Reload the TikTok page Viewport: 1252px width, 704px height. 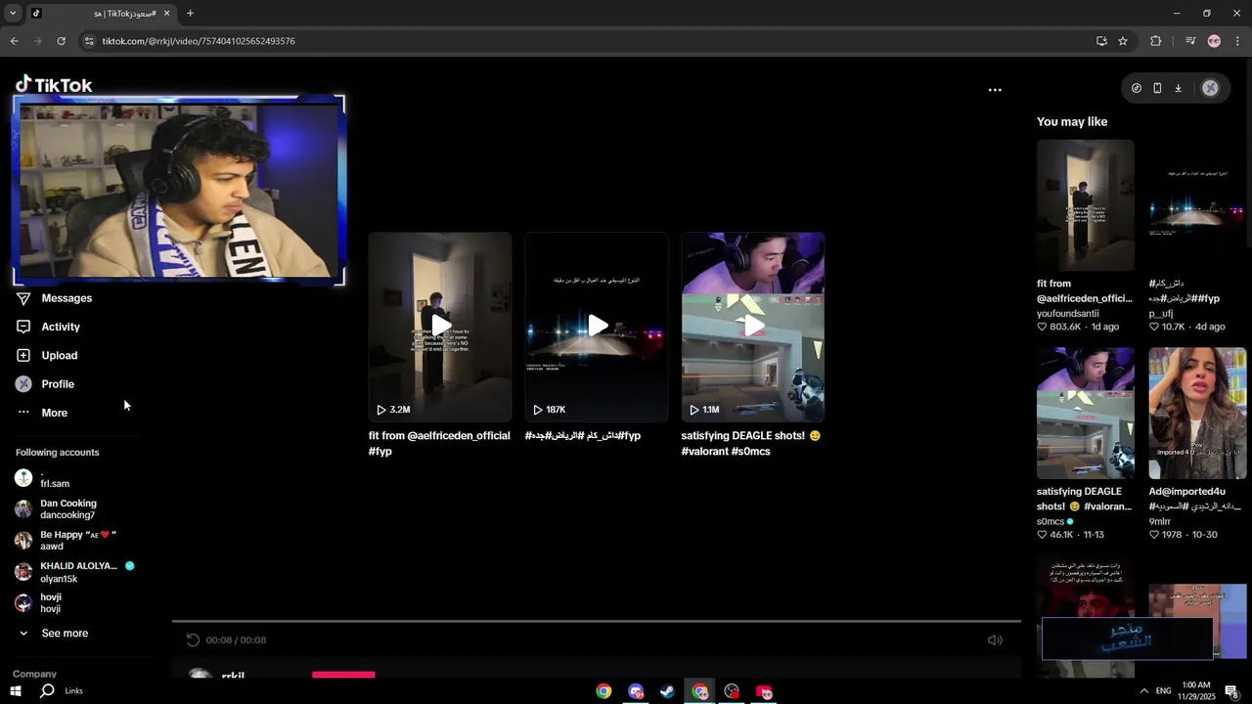61,41
